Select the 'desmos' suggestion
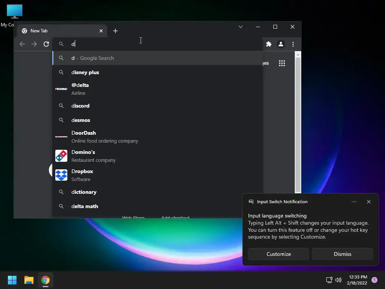This screenshot has height=289, width=385. 158,120
